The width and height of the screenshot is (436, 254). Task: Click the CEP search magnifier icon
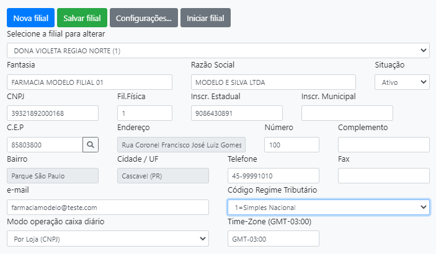coord(91,144)
